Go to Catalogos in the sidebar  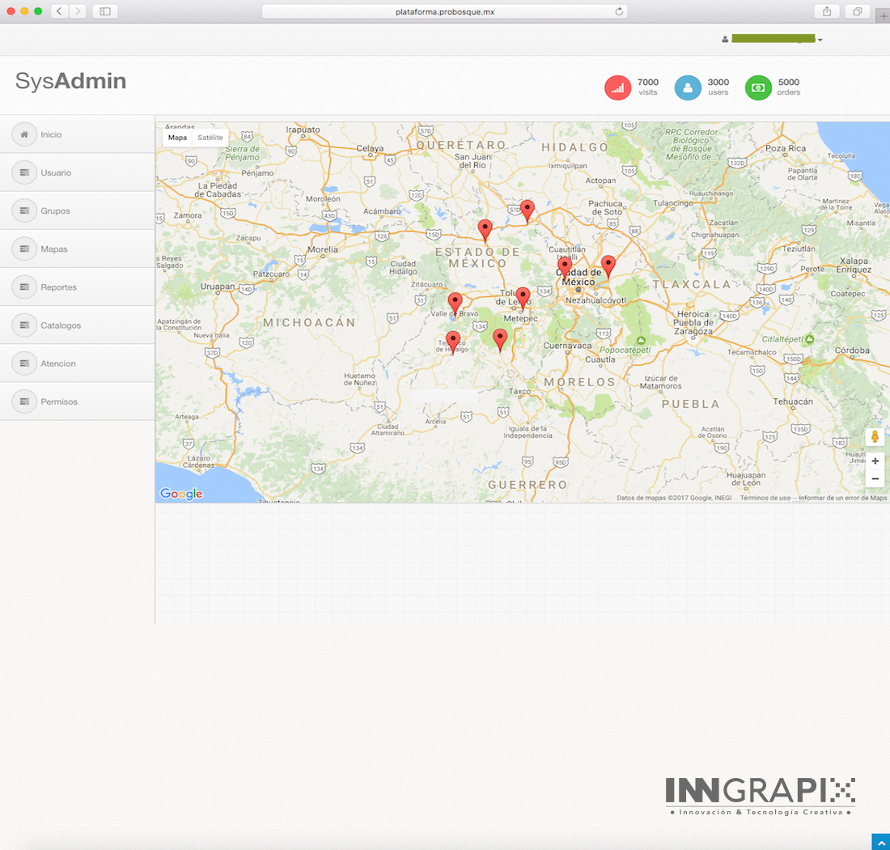61,325
